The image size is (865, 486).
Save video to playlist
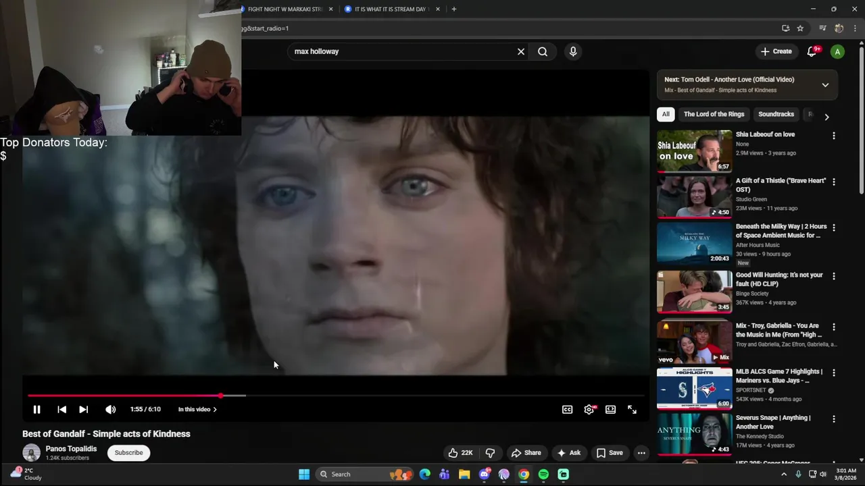609,453
